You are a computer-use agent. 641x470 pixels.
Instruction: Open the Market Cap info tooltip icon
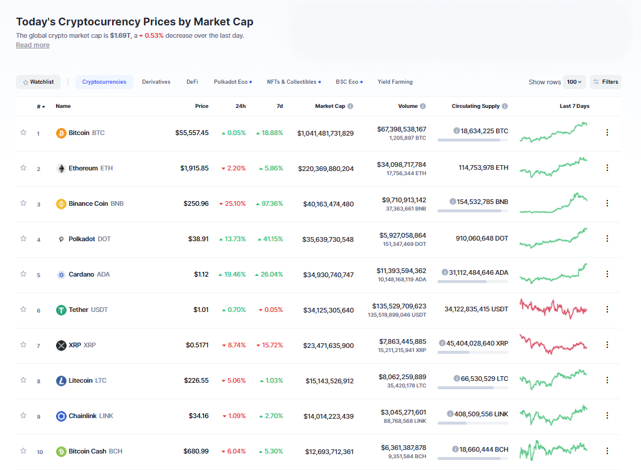click(350, 106)
